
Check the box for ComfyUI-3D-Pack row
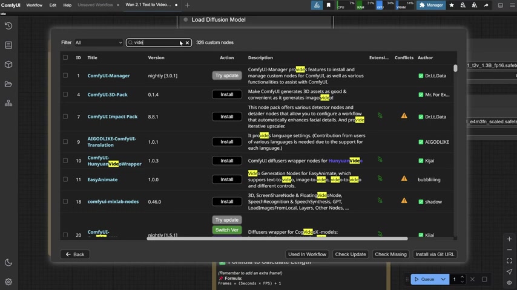pyautogui.click(x=65, y=94)
